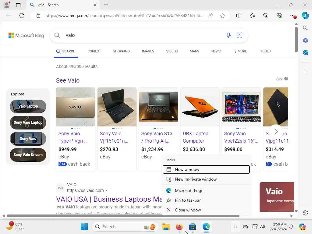Open Microsoft Store from the taskbar
312x234 pixels.
click(x=193, y=227)
